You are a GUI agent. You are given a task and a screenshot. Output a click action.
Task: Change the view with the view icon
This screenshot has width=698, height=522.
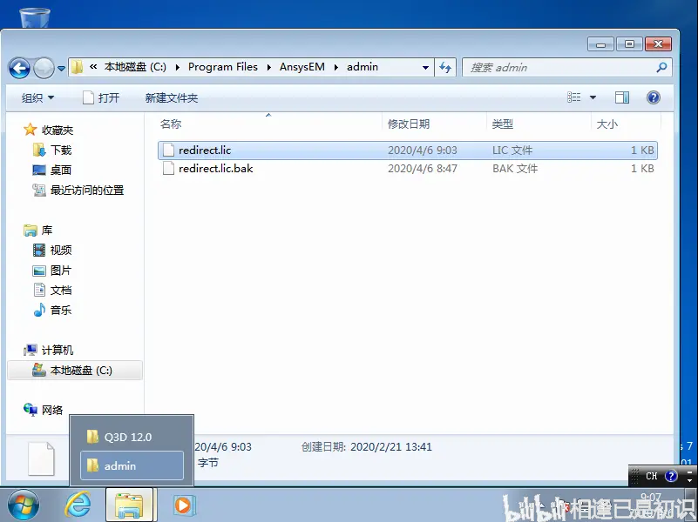coord(573,97)
